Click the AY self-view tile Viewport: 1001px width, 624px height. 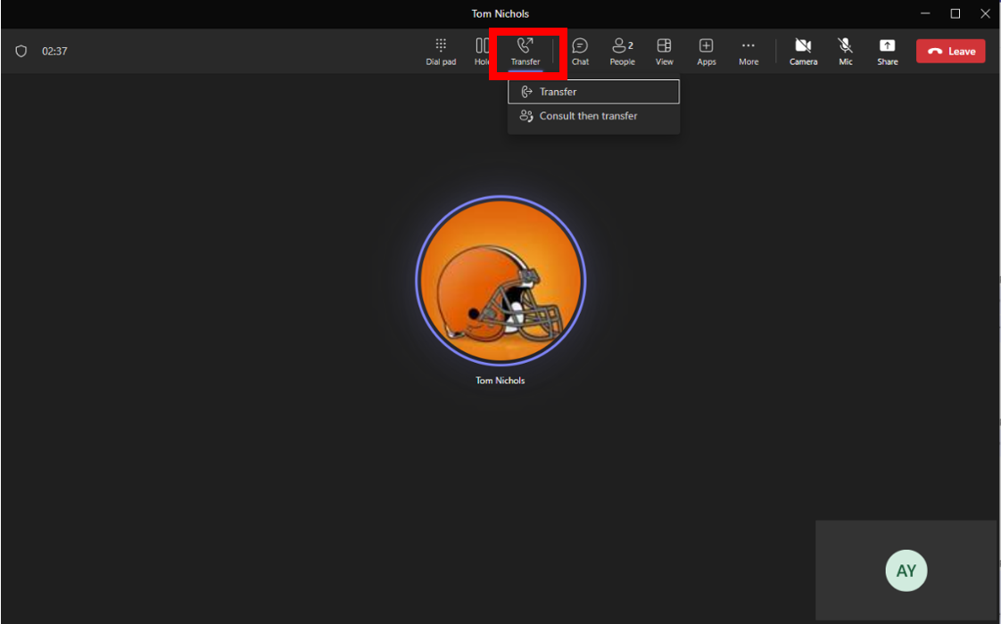[906, 571]
